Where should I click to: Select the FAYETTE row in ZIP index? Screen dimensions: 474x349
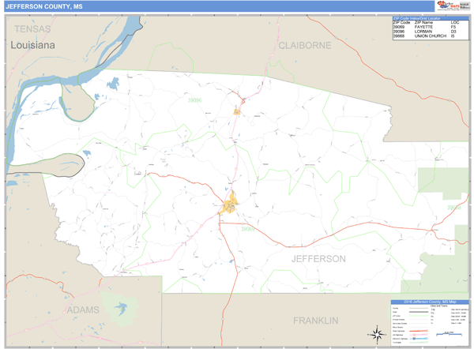[426, 26]
